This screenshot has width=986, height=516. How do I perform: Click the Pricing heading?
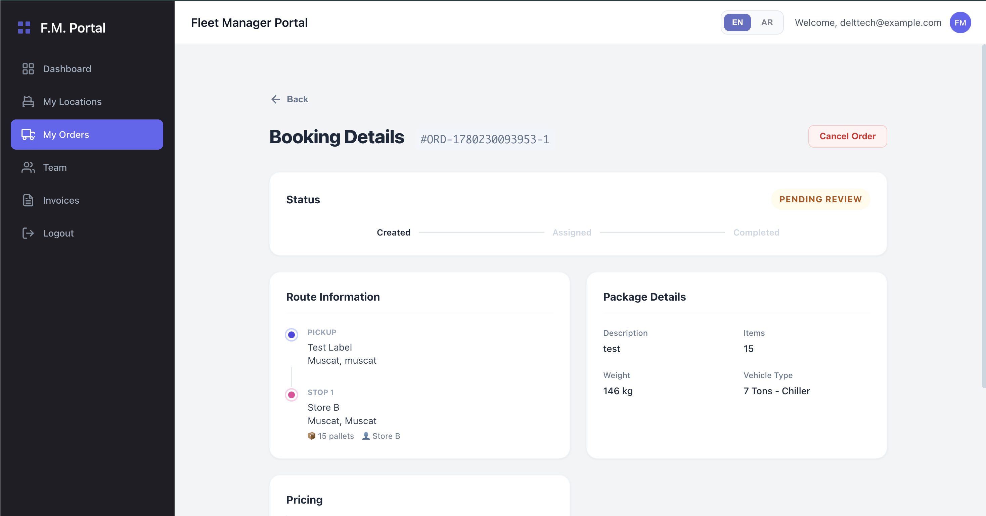pyautogui.click(x=304, y=500)
